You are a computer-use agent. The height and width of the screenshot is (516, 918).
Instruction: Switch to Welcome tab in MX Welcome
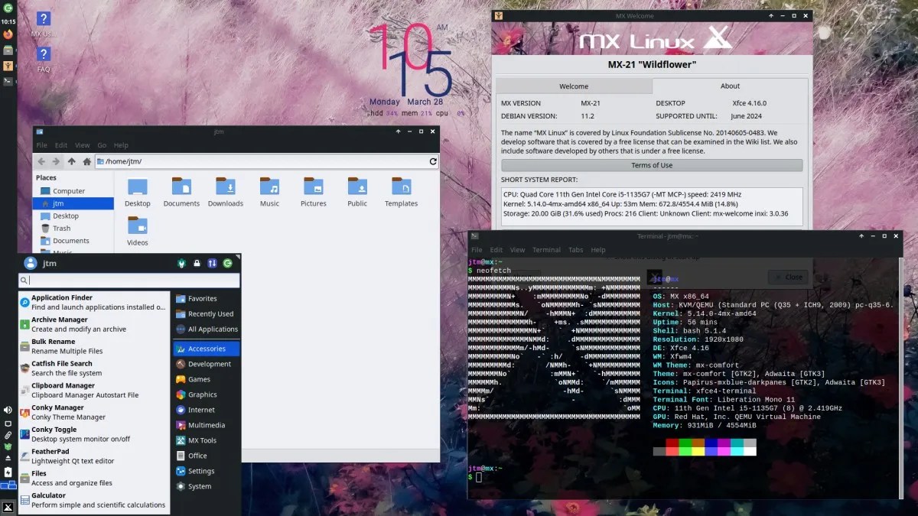tap(574, 86)
